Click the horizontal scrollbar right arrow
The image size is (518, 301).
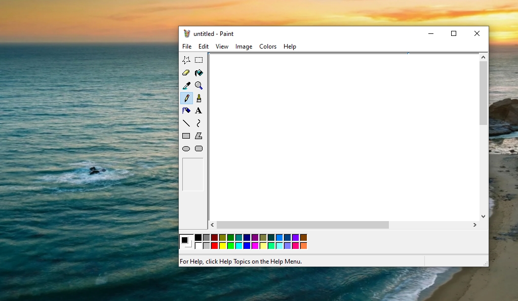[x=475, y=225]
